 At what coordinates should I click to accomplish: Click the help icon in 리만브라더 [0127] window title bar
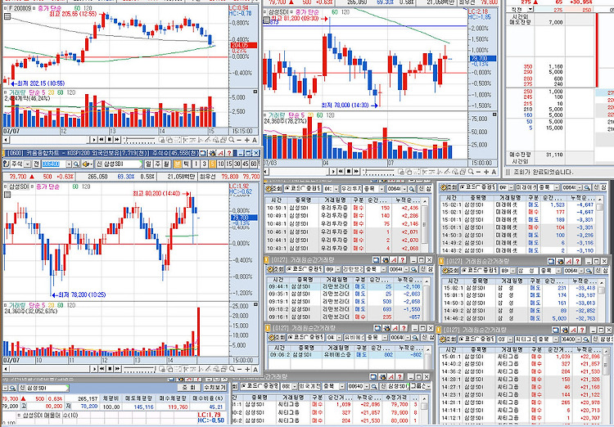(403, 260)
